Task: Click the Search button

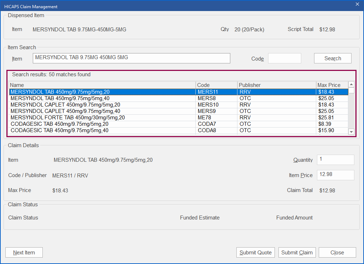Action: [332, 58]
